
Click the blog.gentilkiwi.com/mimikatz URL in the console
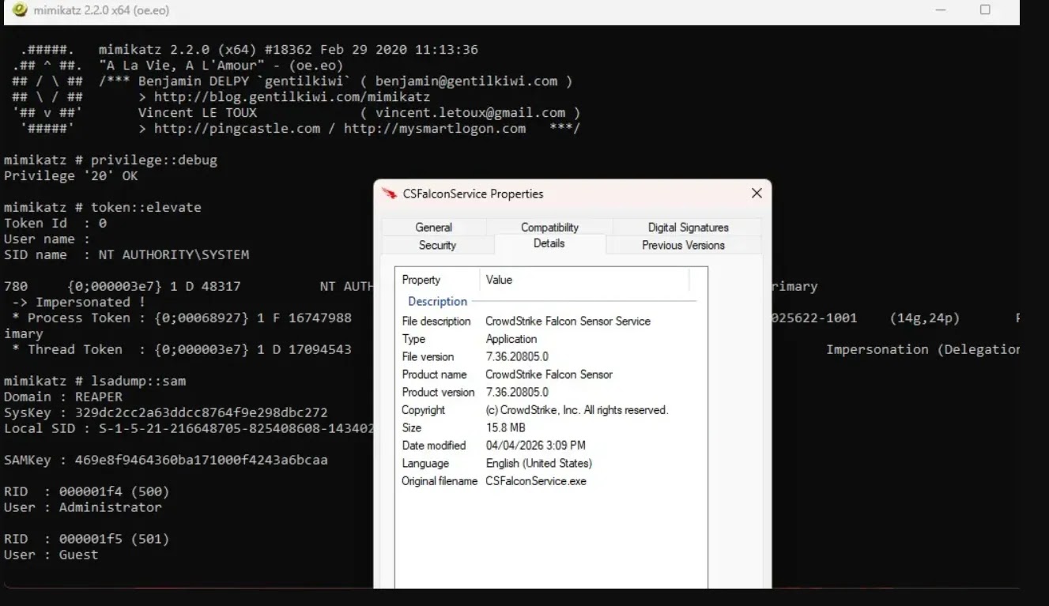point(292,96)
